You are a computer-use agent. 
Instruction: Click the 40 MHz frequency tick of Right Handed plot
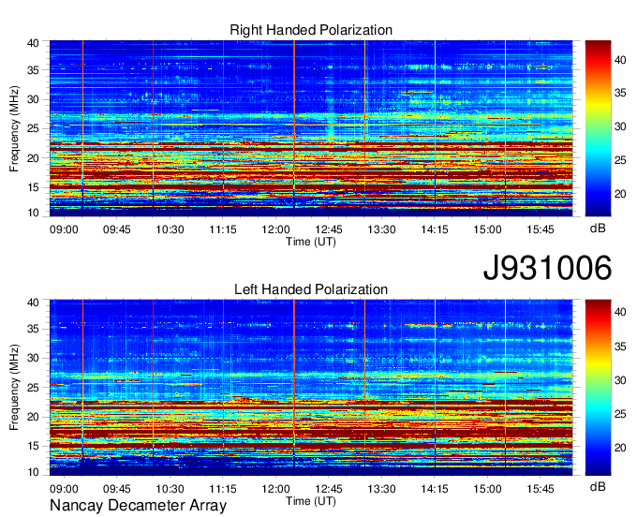[x=33, y=43]
